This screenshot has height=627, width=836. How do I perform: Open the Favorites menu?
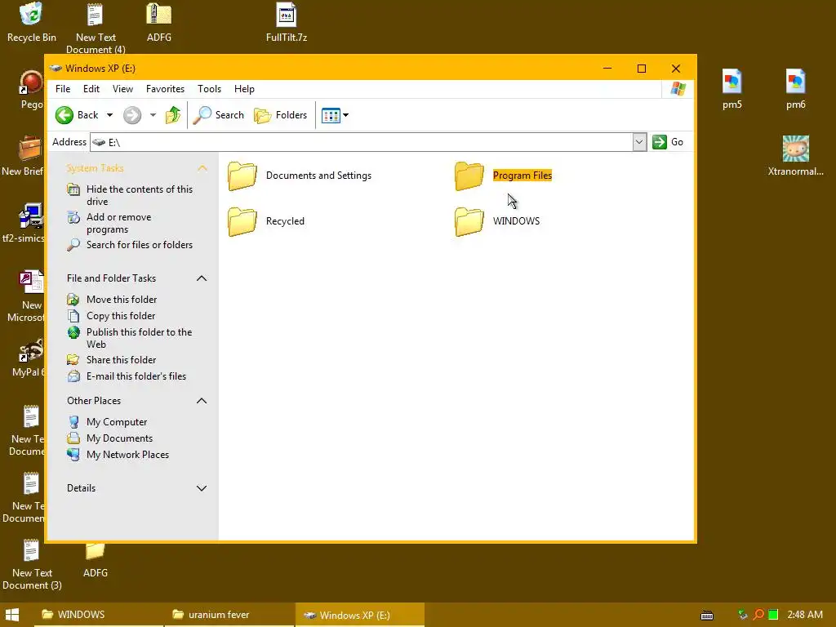165,89
